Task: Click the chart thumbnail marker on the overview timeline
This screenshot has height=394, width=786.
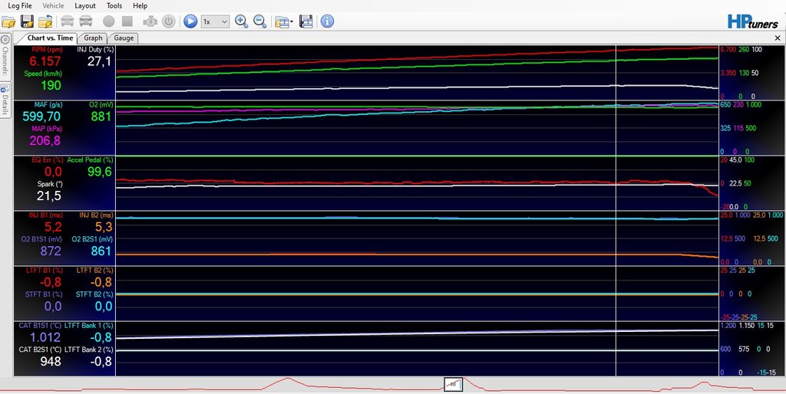Action: coord(453,384)
